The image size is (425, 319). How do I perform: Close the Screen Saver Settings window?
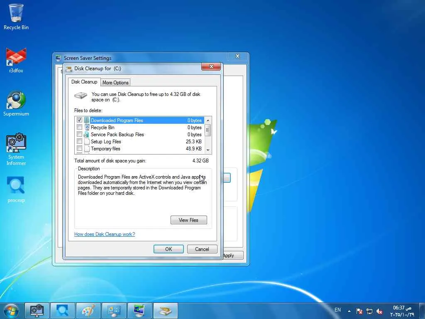coord(237,56)
